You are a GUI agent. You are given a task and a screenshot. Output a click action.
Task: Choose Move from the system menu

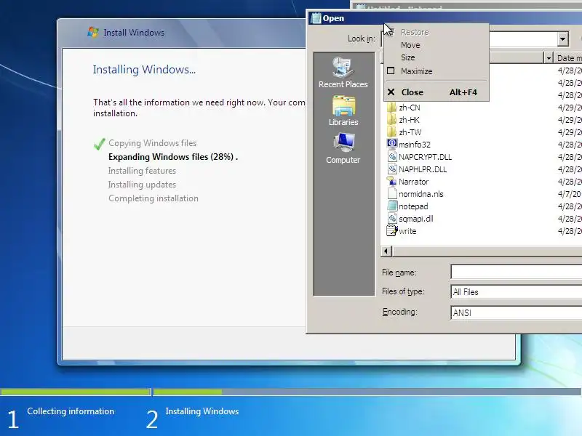point(436,45)
